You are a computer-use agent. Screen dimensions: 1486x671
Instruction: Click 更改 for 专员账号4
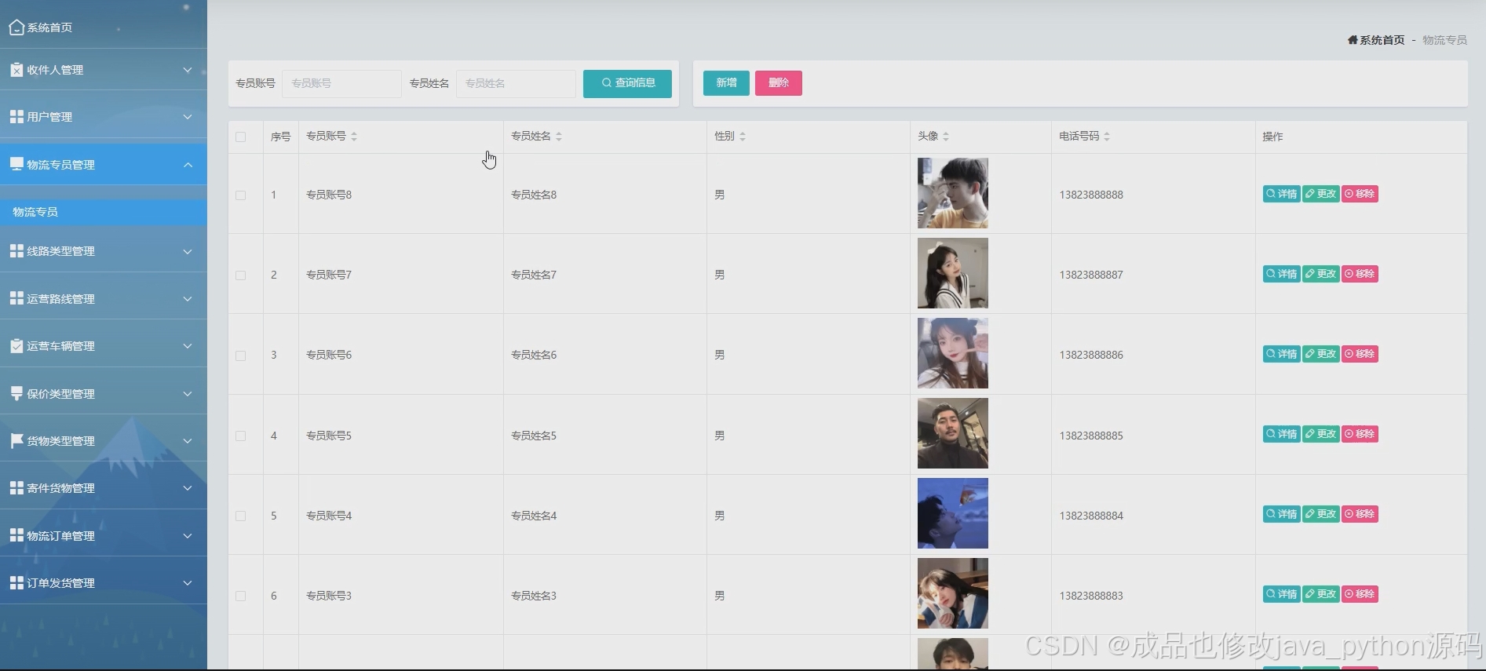[x=1320, y=514]
